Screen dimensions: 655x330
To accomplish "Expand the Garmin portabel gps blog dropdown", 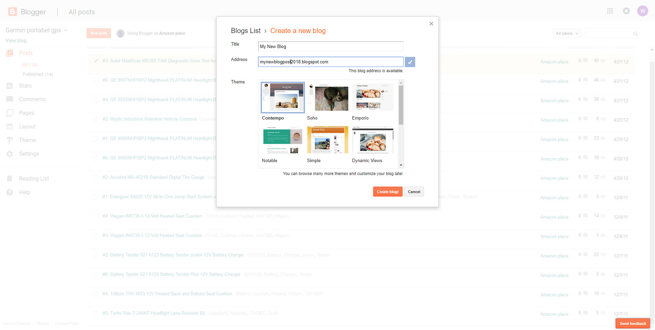I will [65, 30].
